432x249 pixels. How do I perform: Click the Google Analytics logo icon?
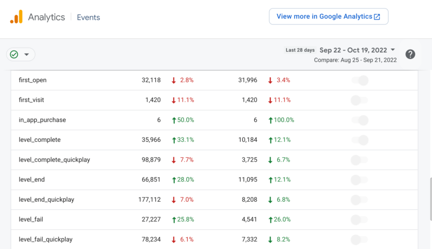(16, 17)
